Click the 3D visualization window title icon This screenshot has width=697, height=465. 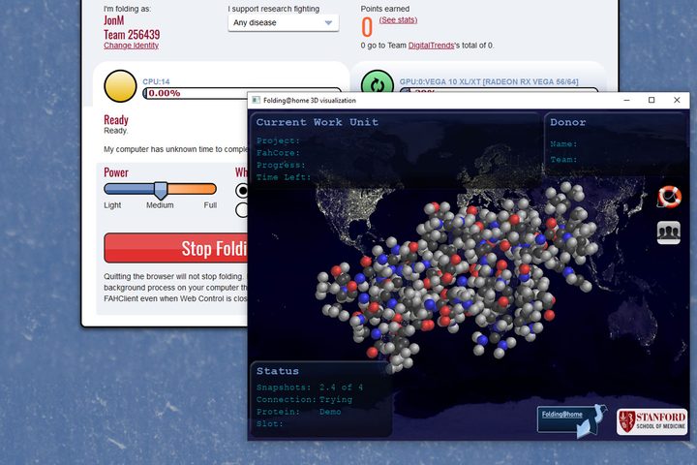click(x=256, y=100)
